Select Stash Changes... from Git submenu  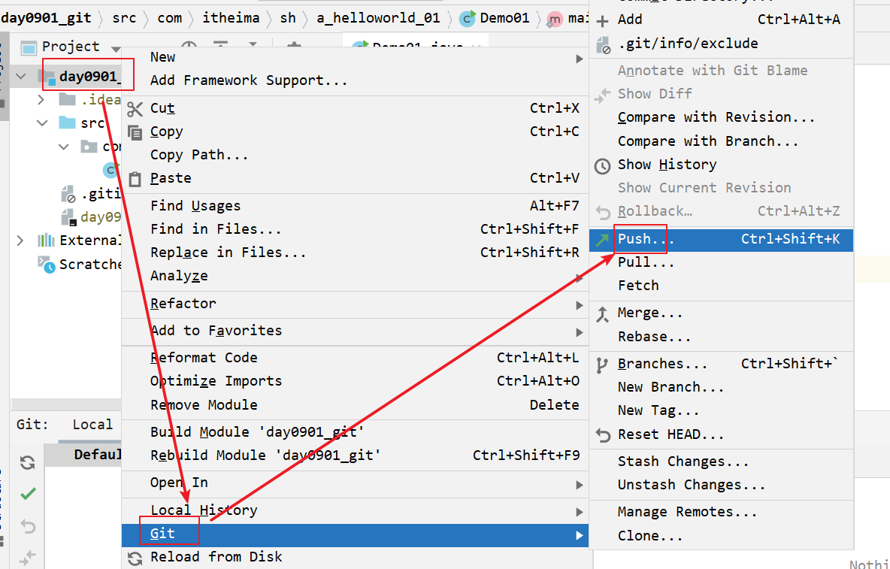[683, 462]
